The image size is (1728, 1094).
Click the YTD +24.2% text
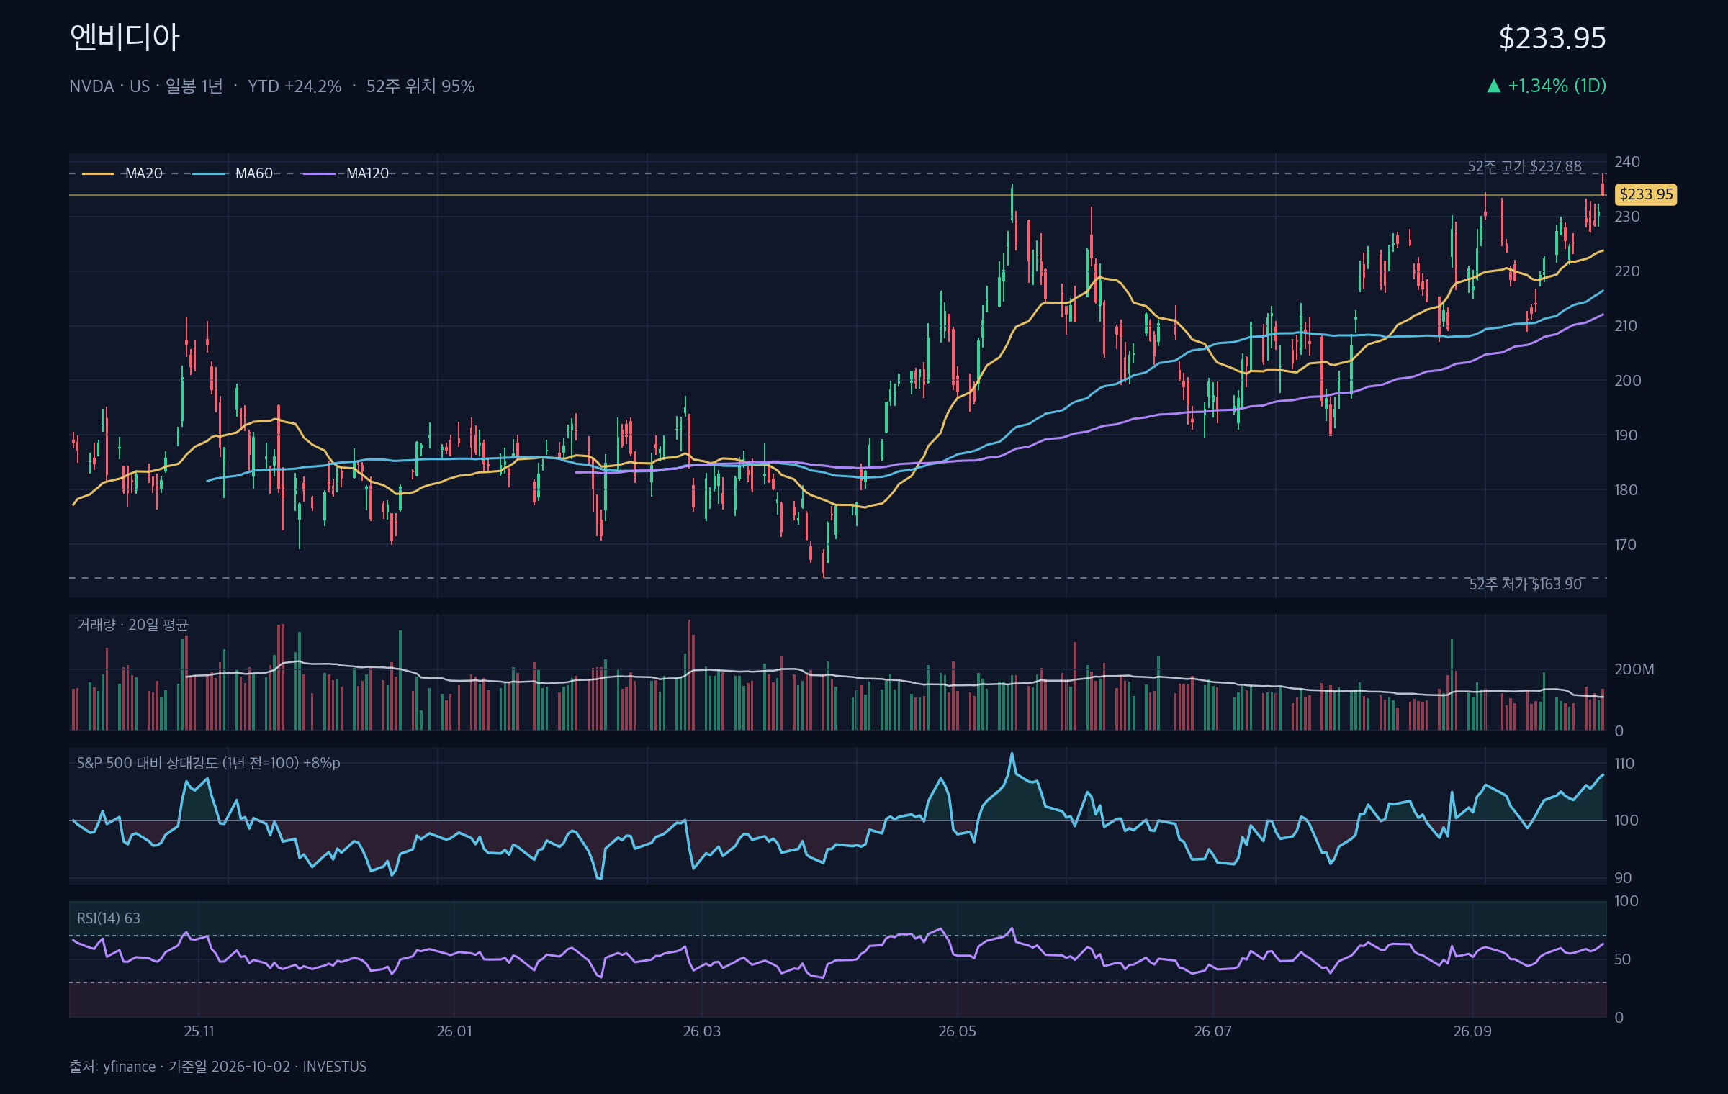point(294,86)
